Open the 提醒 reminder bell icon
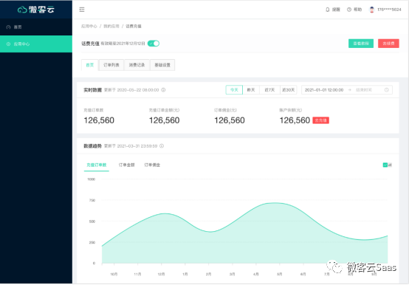409x285 pixels. [x=327, y=10]
